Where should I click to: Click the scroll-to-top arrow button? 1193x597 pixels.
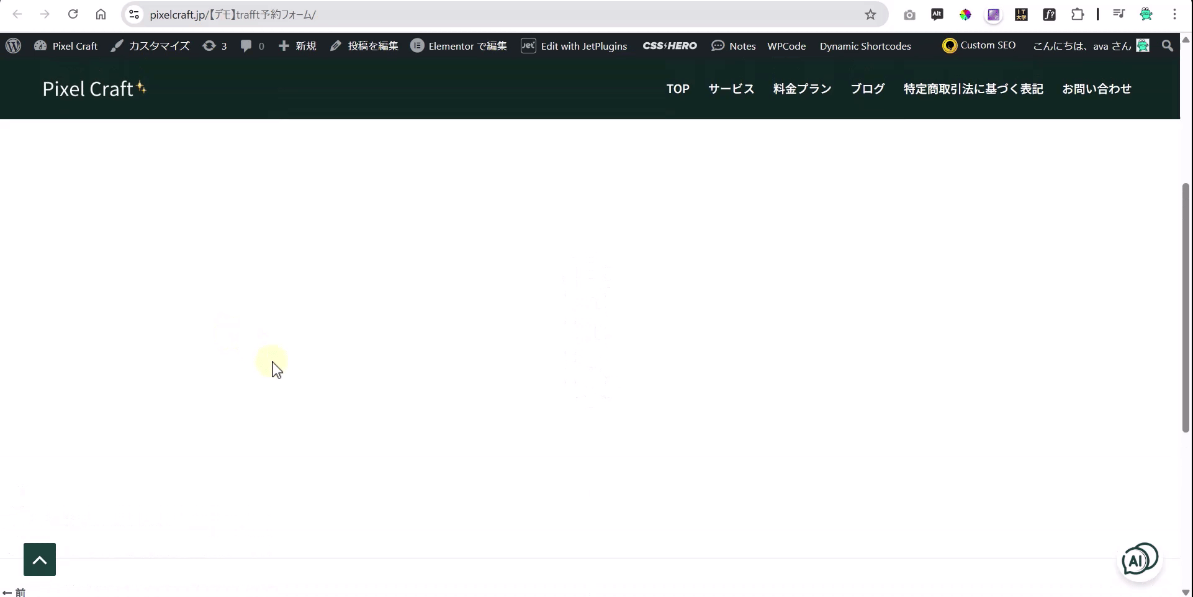(40, 560)
